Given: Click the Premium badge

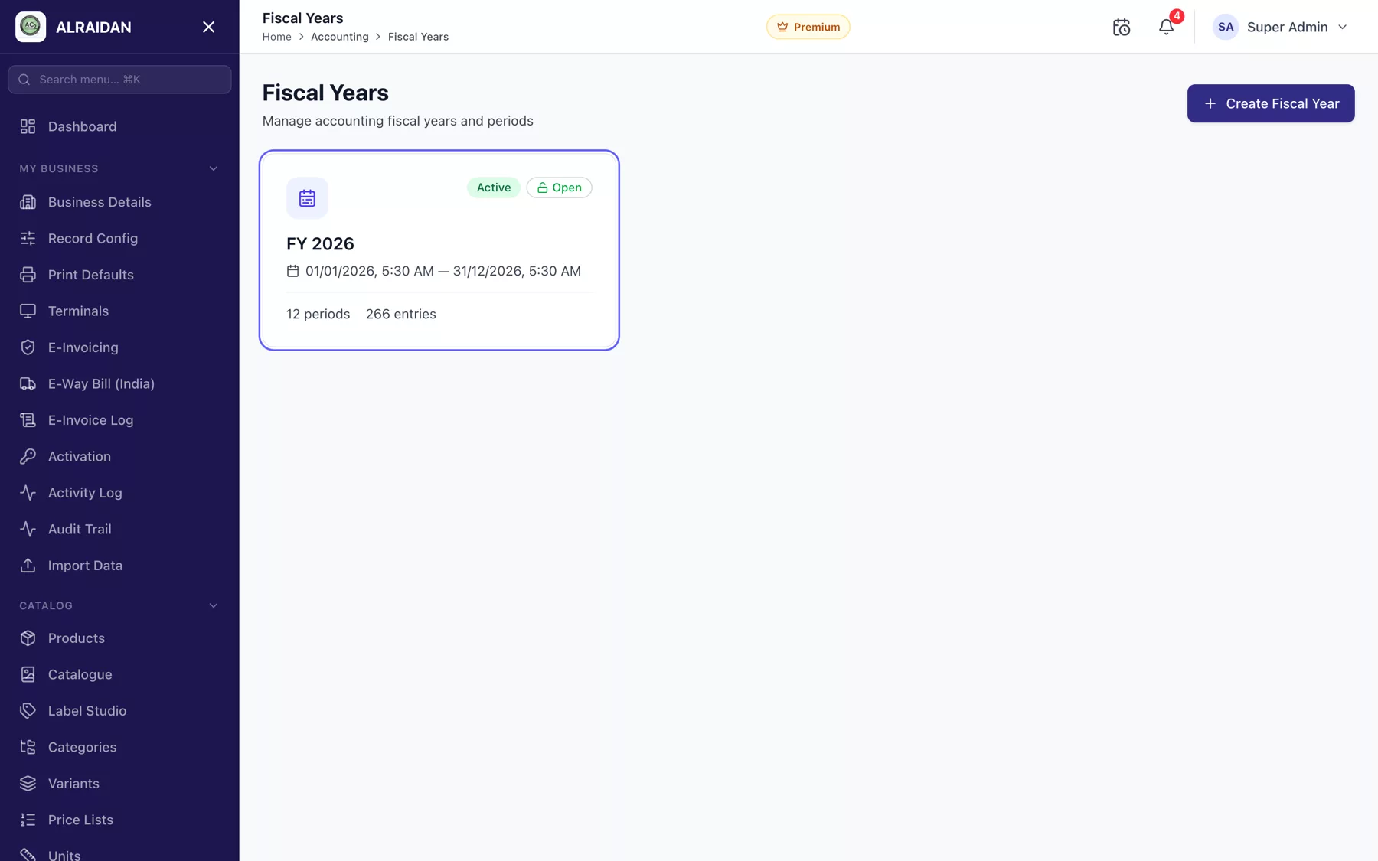Looking at the screenshot, I should click(808, 27).
